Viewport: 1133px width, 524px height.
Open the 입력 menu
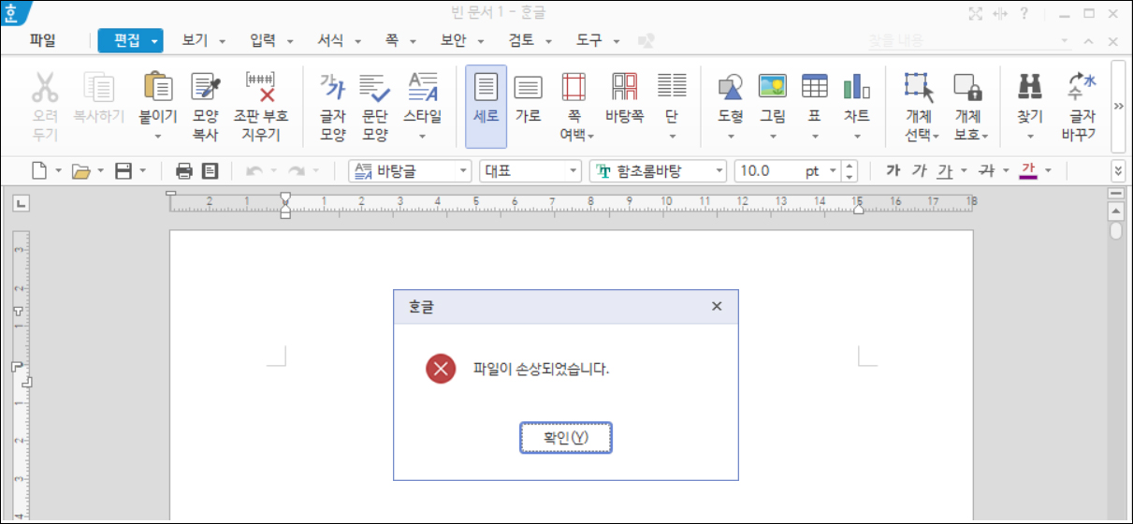pos(264,40)
